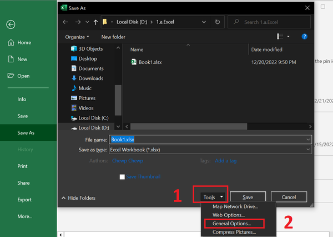The image size is (333, 237).
Task: Click Local Disk (D:) in the address bar
Action: pos(132,22)
